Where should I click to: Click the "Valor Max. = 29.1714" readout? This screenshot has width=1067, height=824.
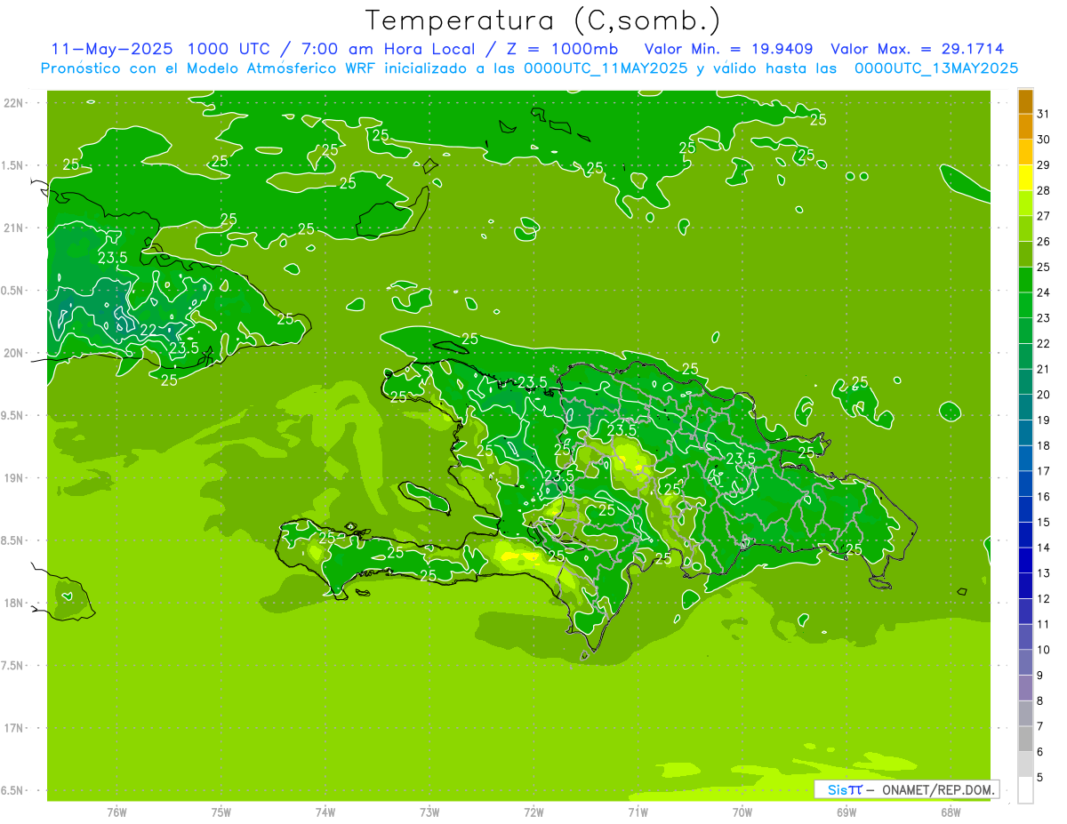tap(918, 49)
